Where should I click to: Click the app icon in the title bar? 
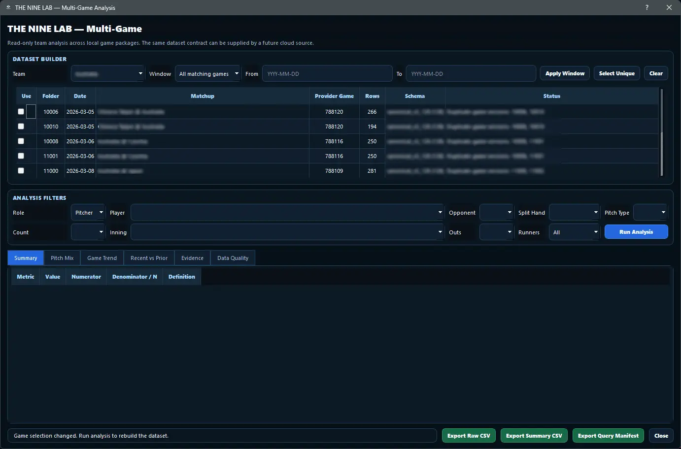point(8,7)
